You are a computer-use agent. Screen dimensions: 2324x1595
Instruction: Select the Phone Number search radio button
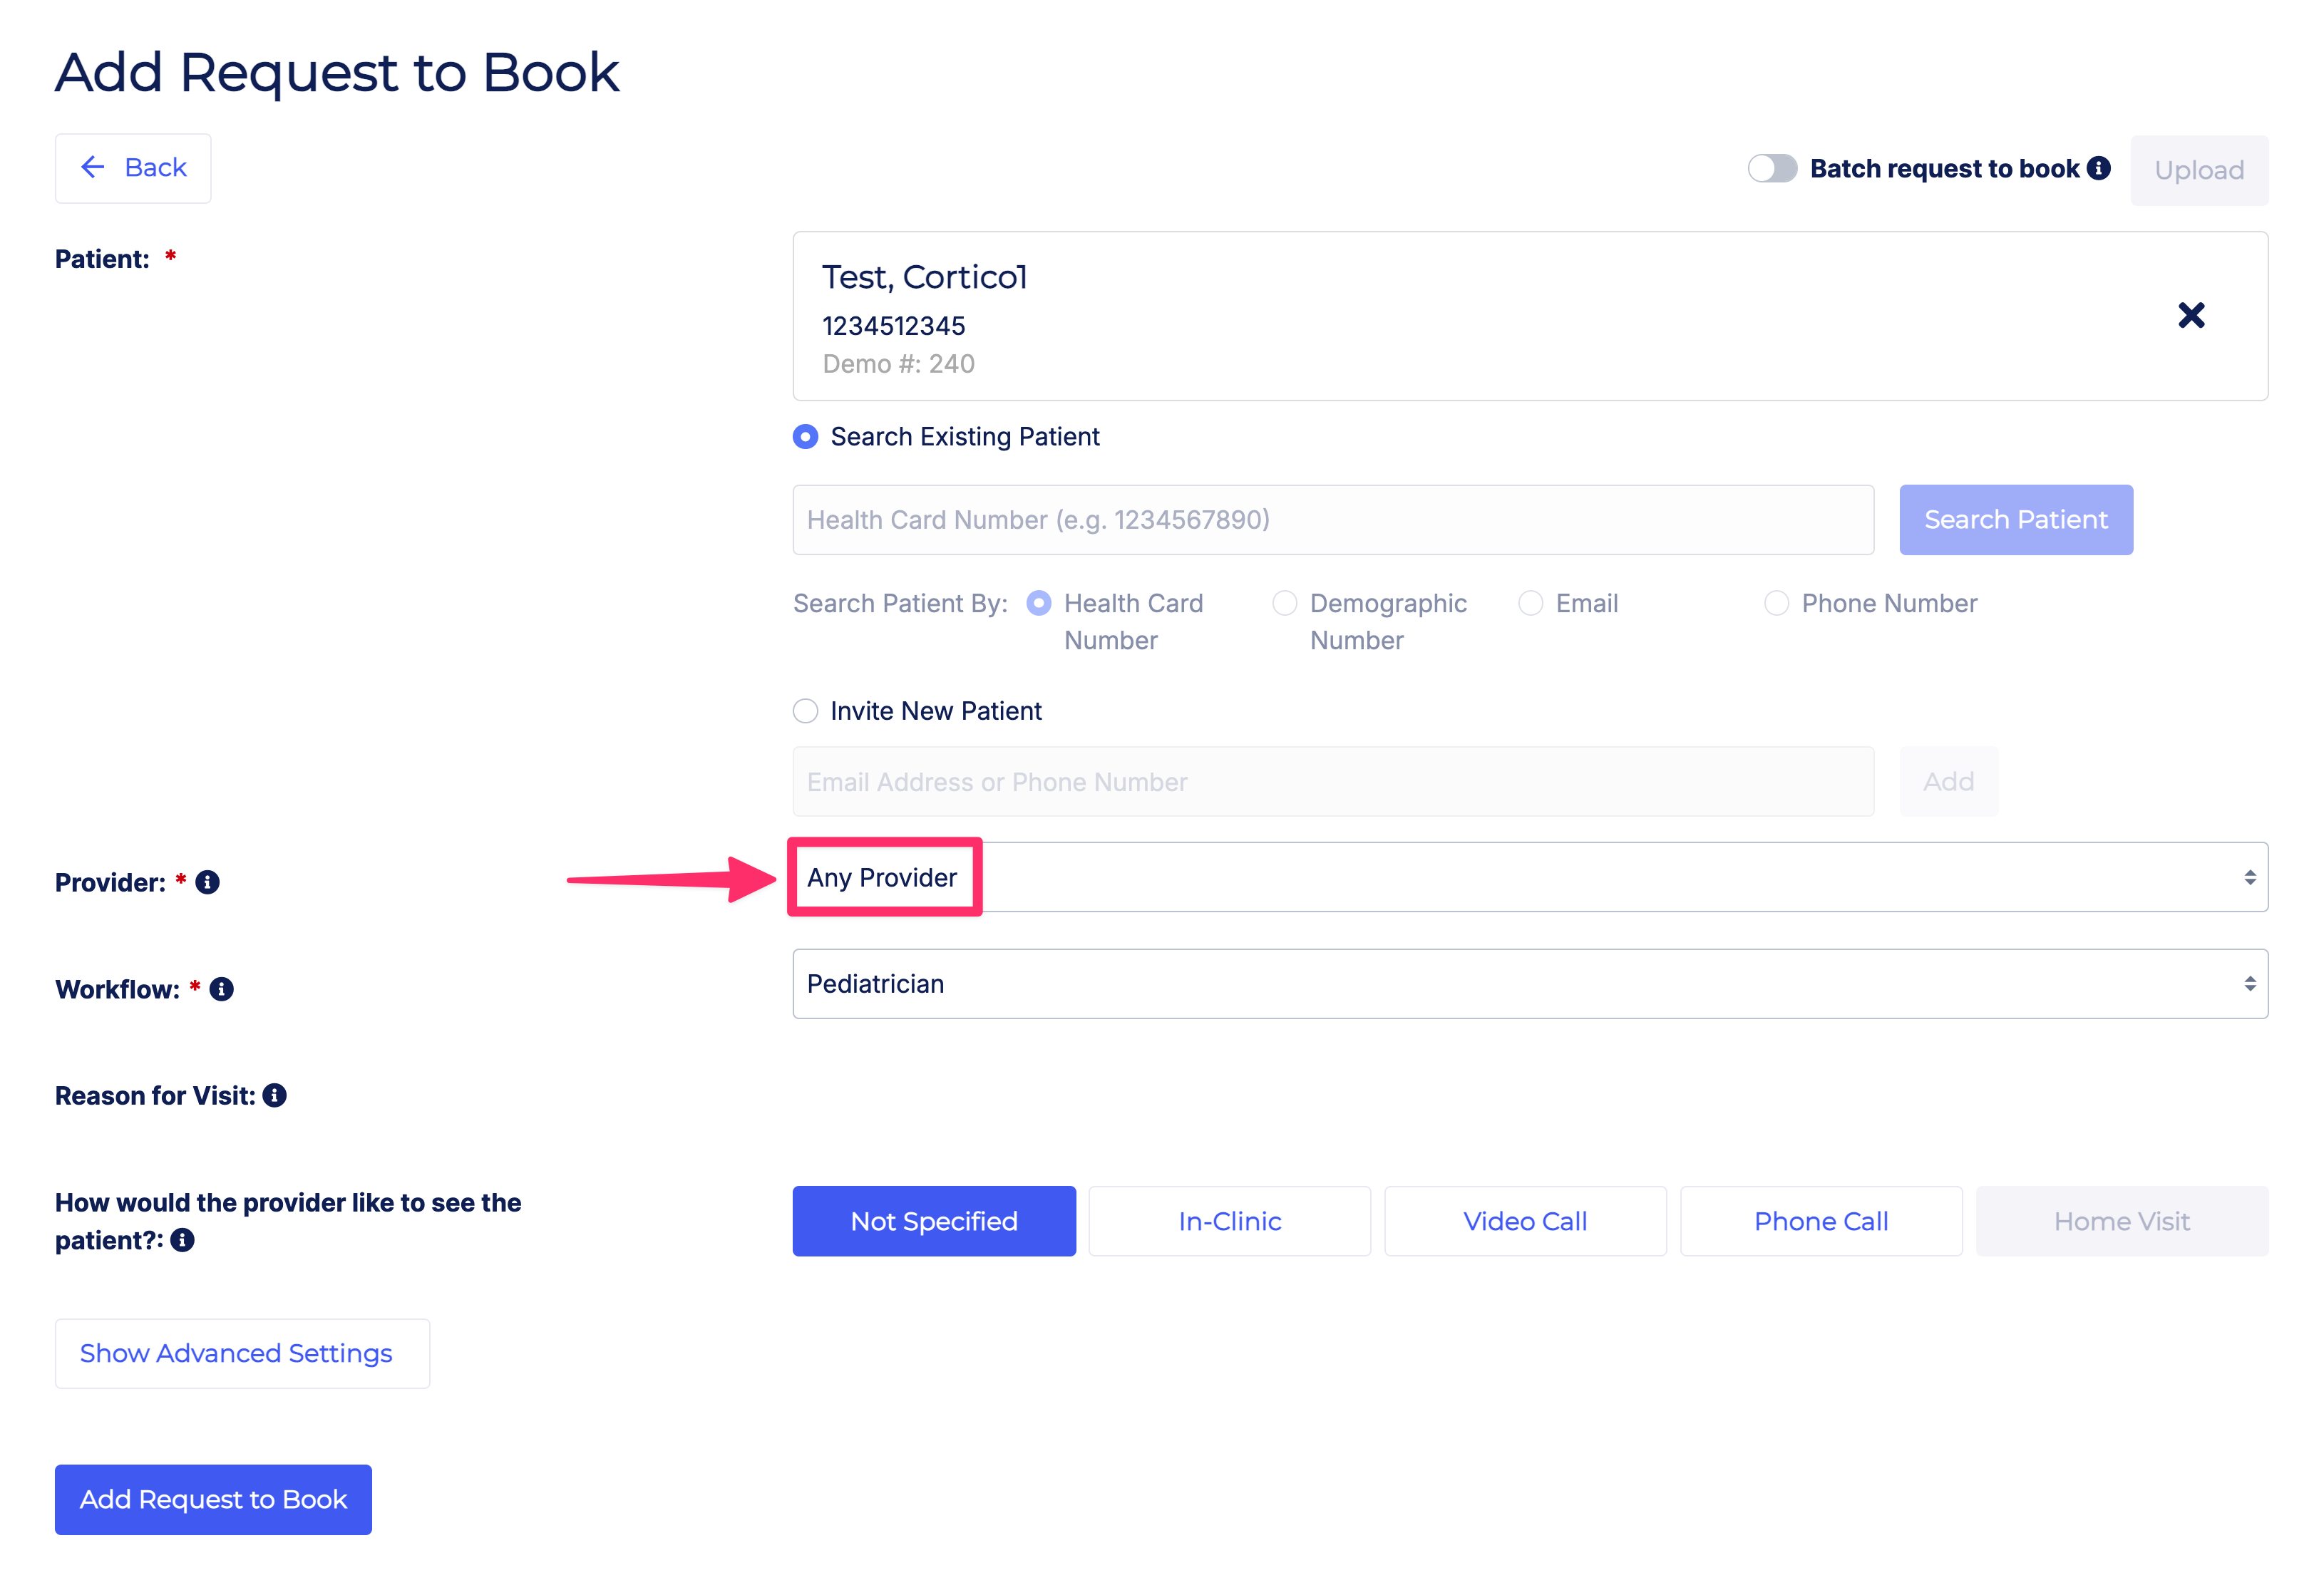pyautogui.click(x=1776, y=603)
